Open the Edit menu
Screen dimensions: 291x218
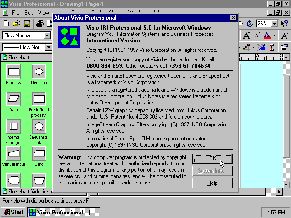pos(29,13)
